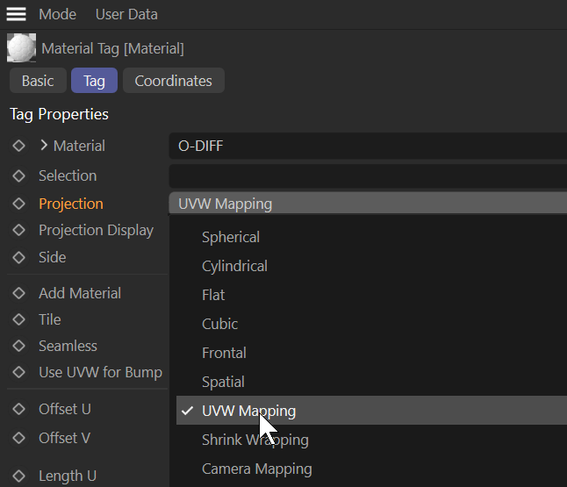
Task: Select Spherical projection from the list
Action: point(231,237)
